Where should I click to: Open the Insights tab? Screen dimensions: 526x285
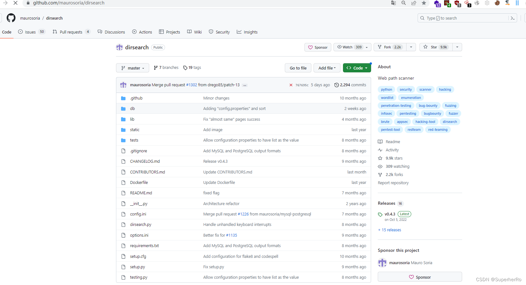247,32
